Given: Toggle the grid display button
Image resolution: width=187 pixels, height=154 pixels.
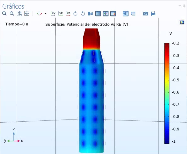Looking at the screenshot, I should [x=98, y=14].
